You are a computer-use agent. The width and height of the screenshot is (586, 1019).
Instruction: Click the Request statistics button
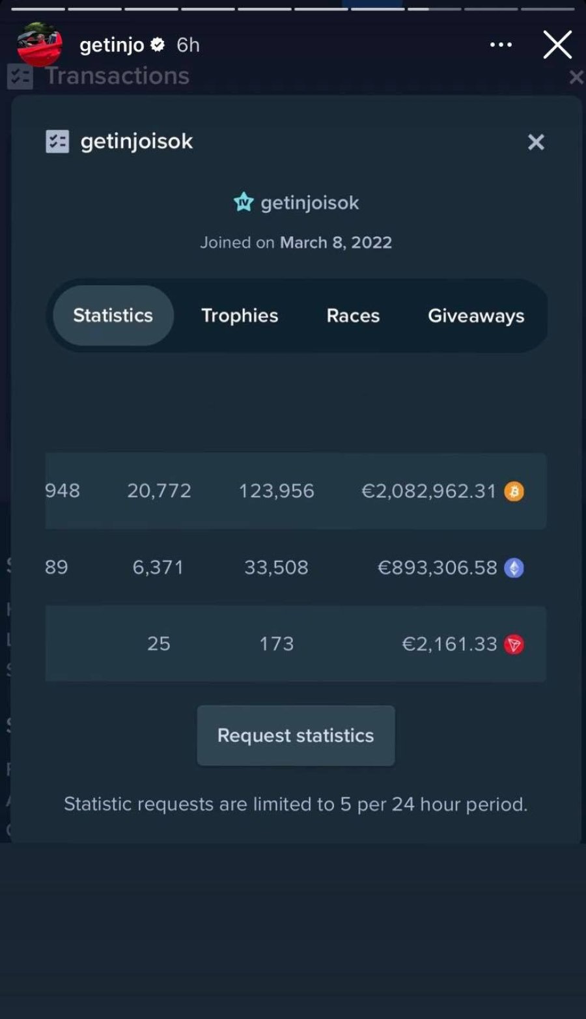tap(296, 736)
